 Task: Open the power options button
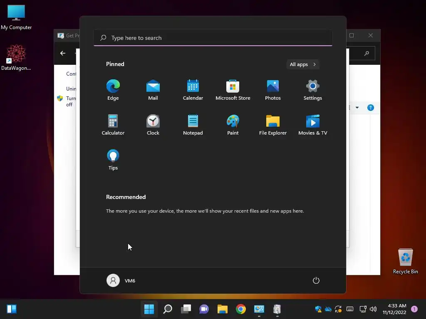click(x=316, y=280)
